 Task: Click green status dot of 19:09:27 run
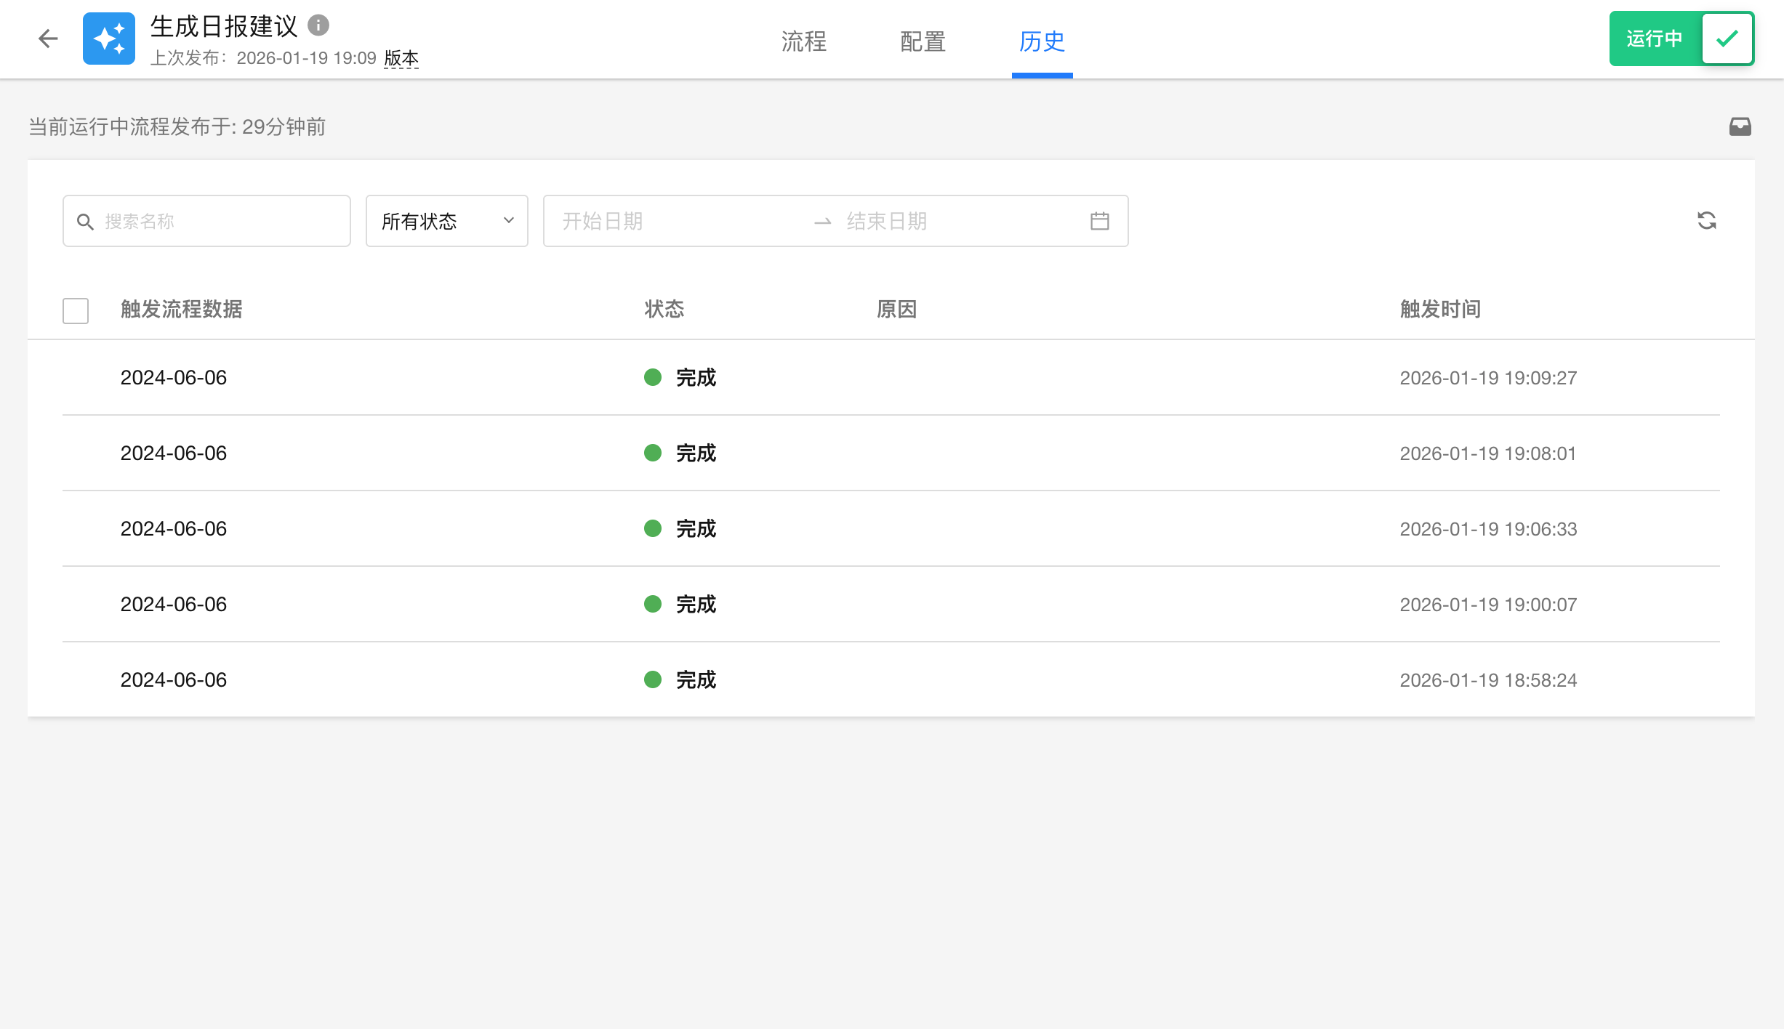[x=652, y=377]
